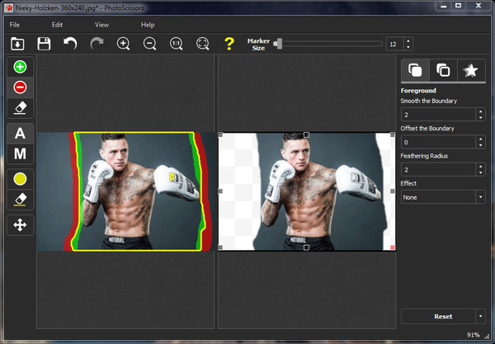Click the Open image toolbar icon
Viewport: 495px width, 344px height.
(18, 44)
